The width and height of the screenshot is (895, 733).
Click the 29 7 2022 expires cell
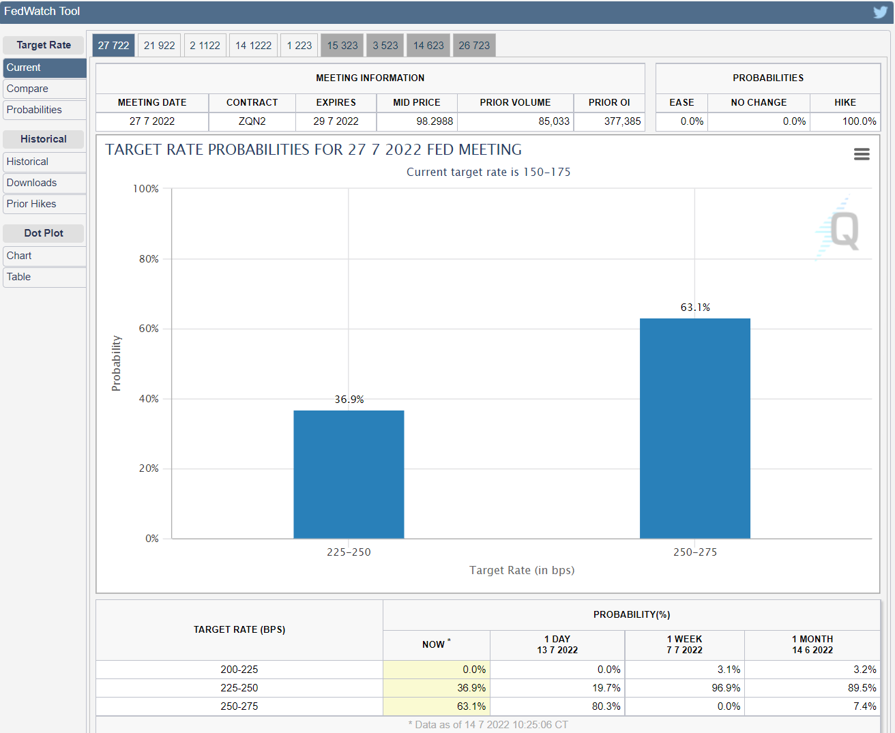click(x=336, y=121)
